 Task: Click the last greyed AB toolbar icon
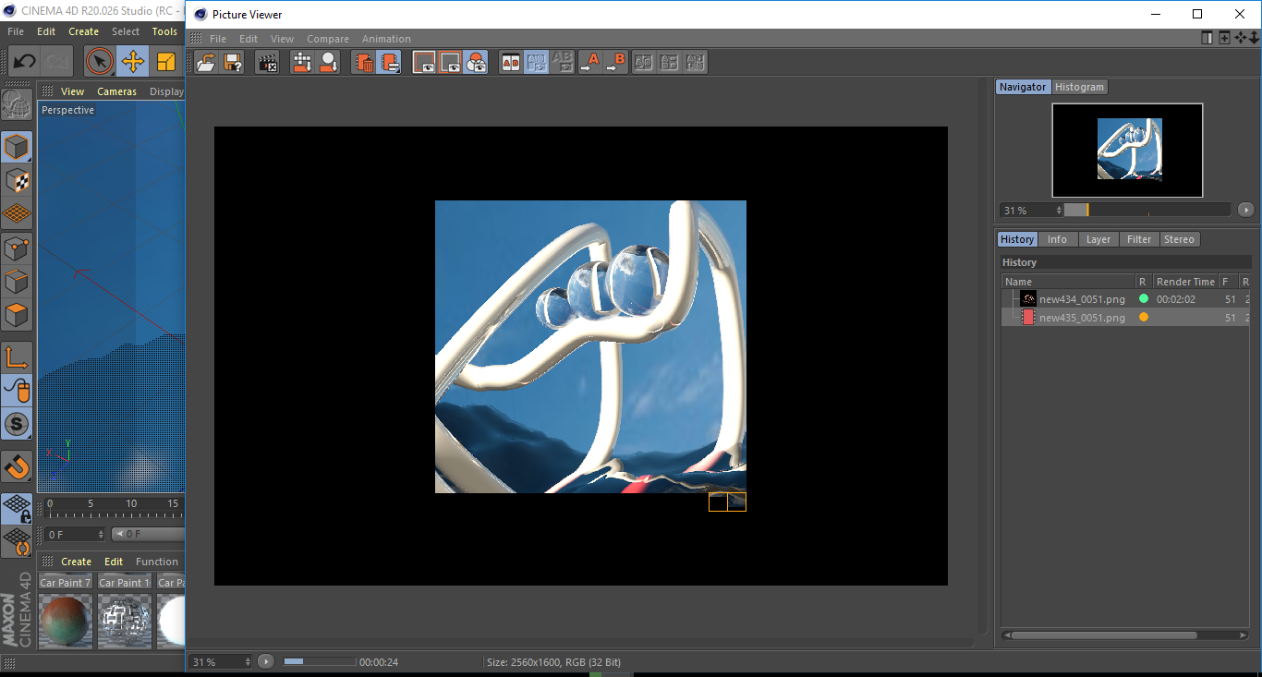pyautogui.click(x=696, y=62)
